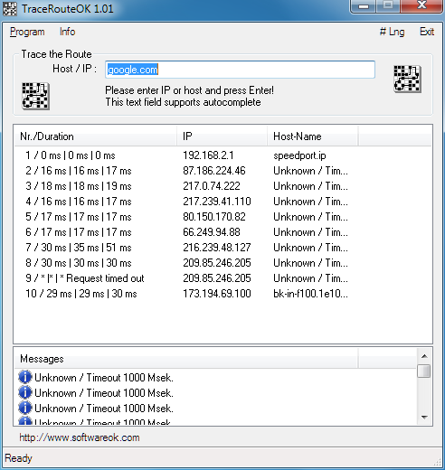
Task: Click Messages scrollbar down arrow
Action: tap(424, 418)
